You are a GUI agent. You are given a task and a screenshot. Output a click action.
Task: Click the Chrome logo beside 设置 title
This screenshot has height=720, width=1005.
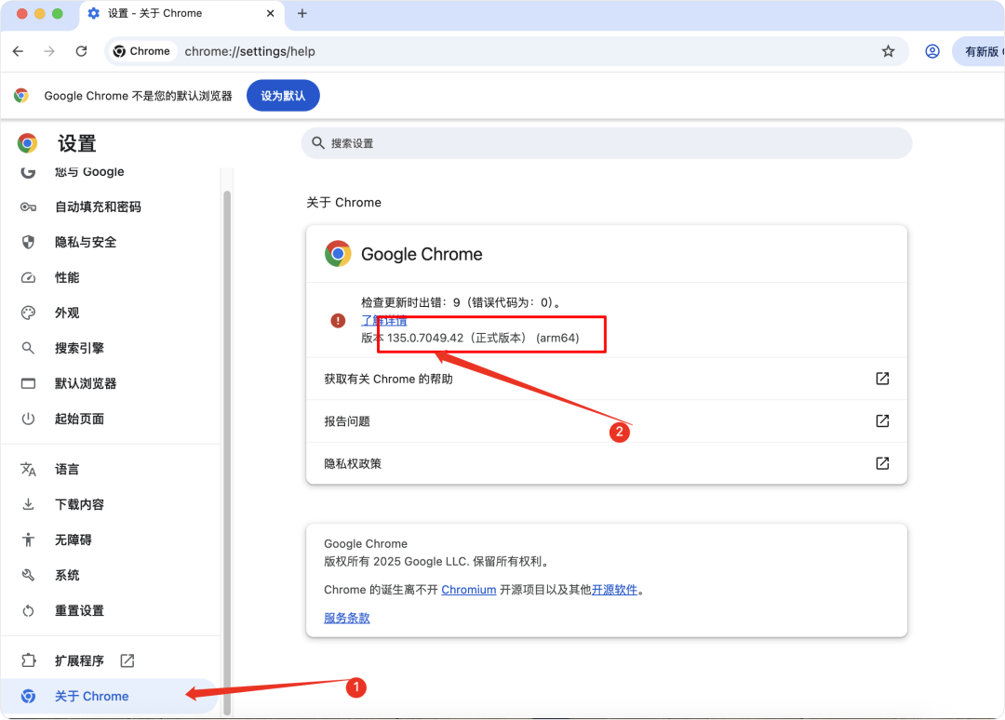click(27, 143)
